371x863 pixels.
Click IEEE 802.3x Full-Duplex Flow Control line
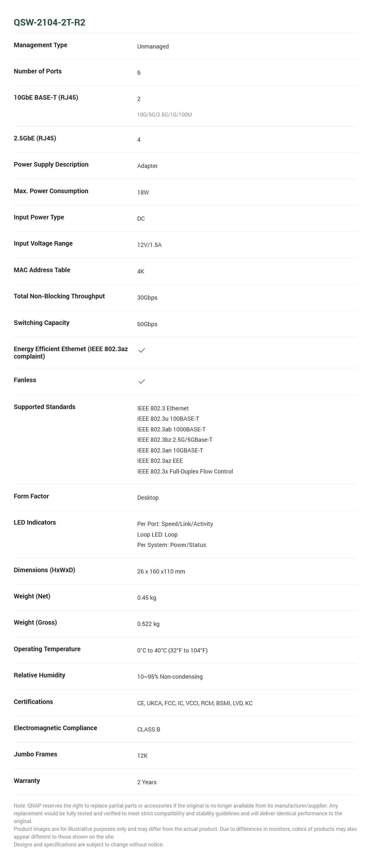coord(185,471)
